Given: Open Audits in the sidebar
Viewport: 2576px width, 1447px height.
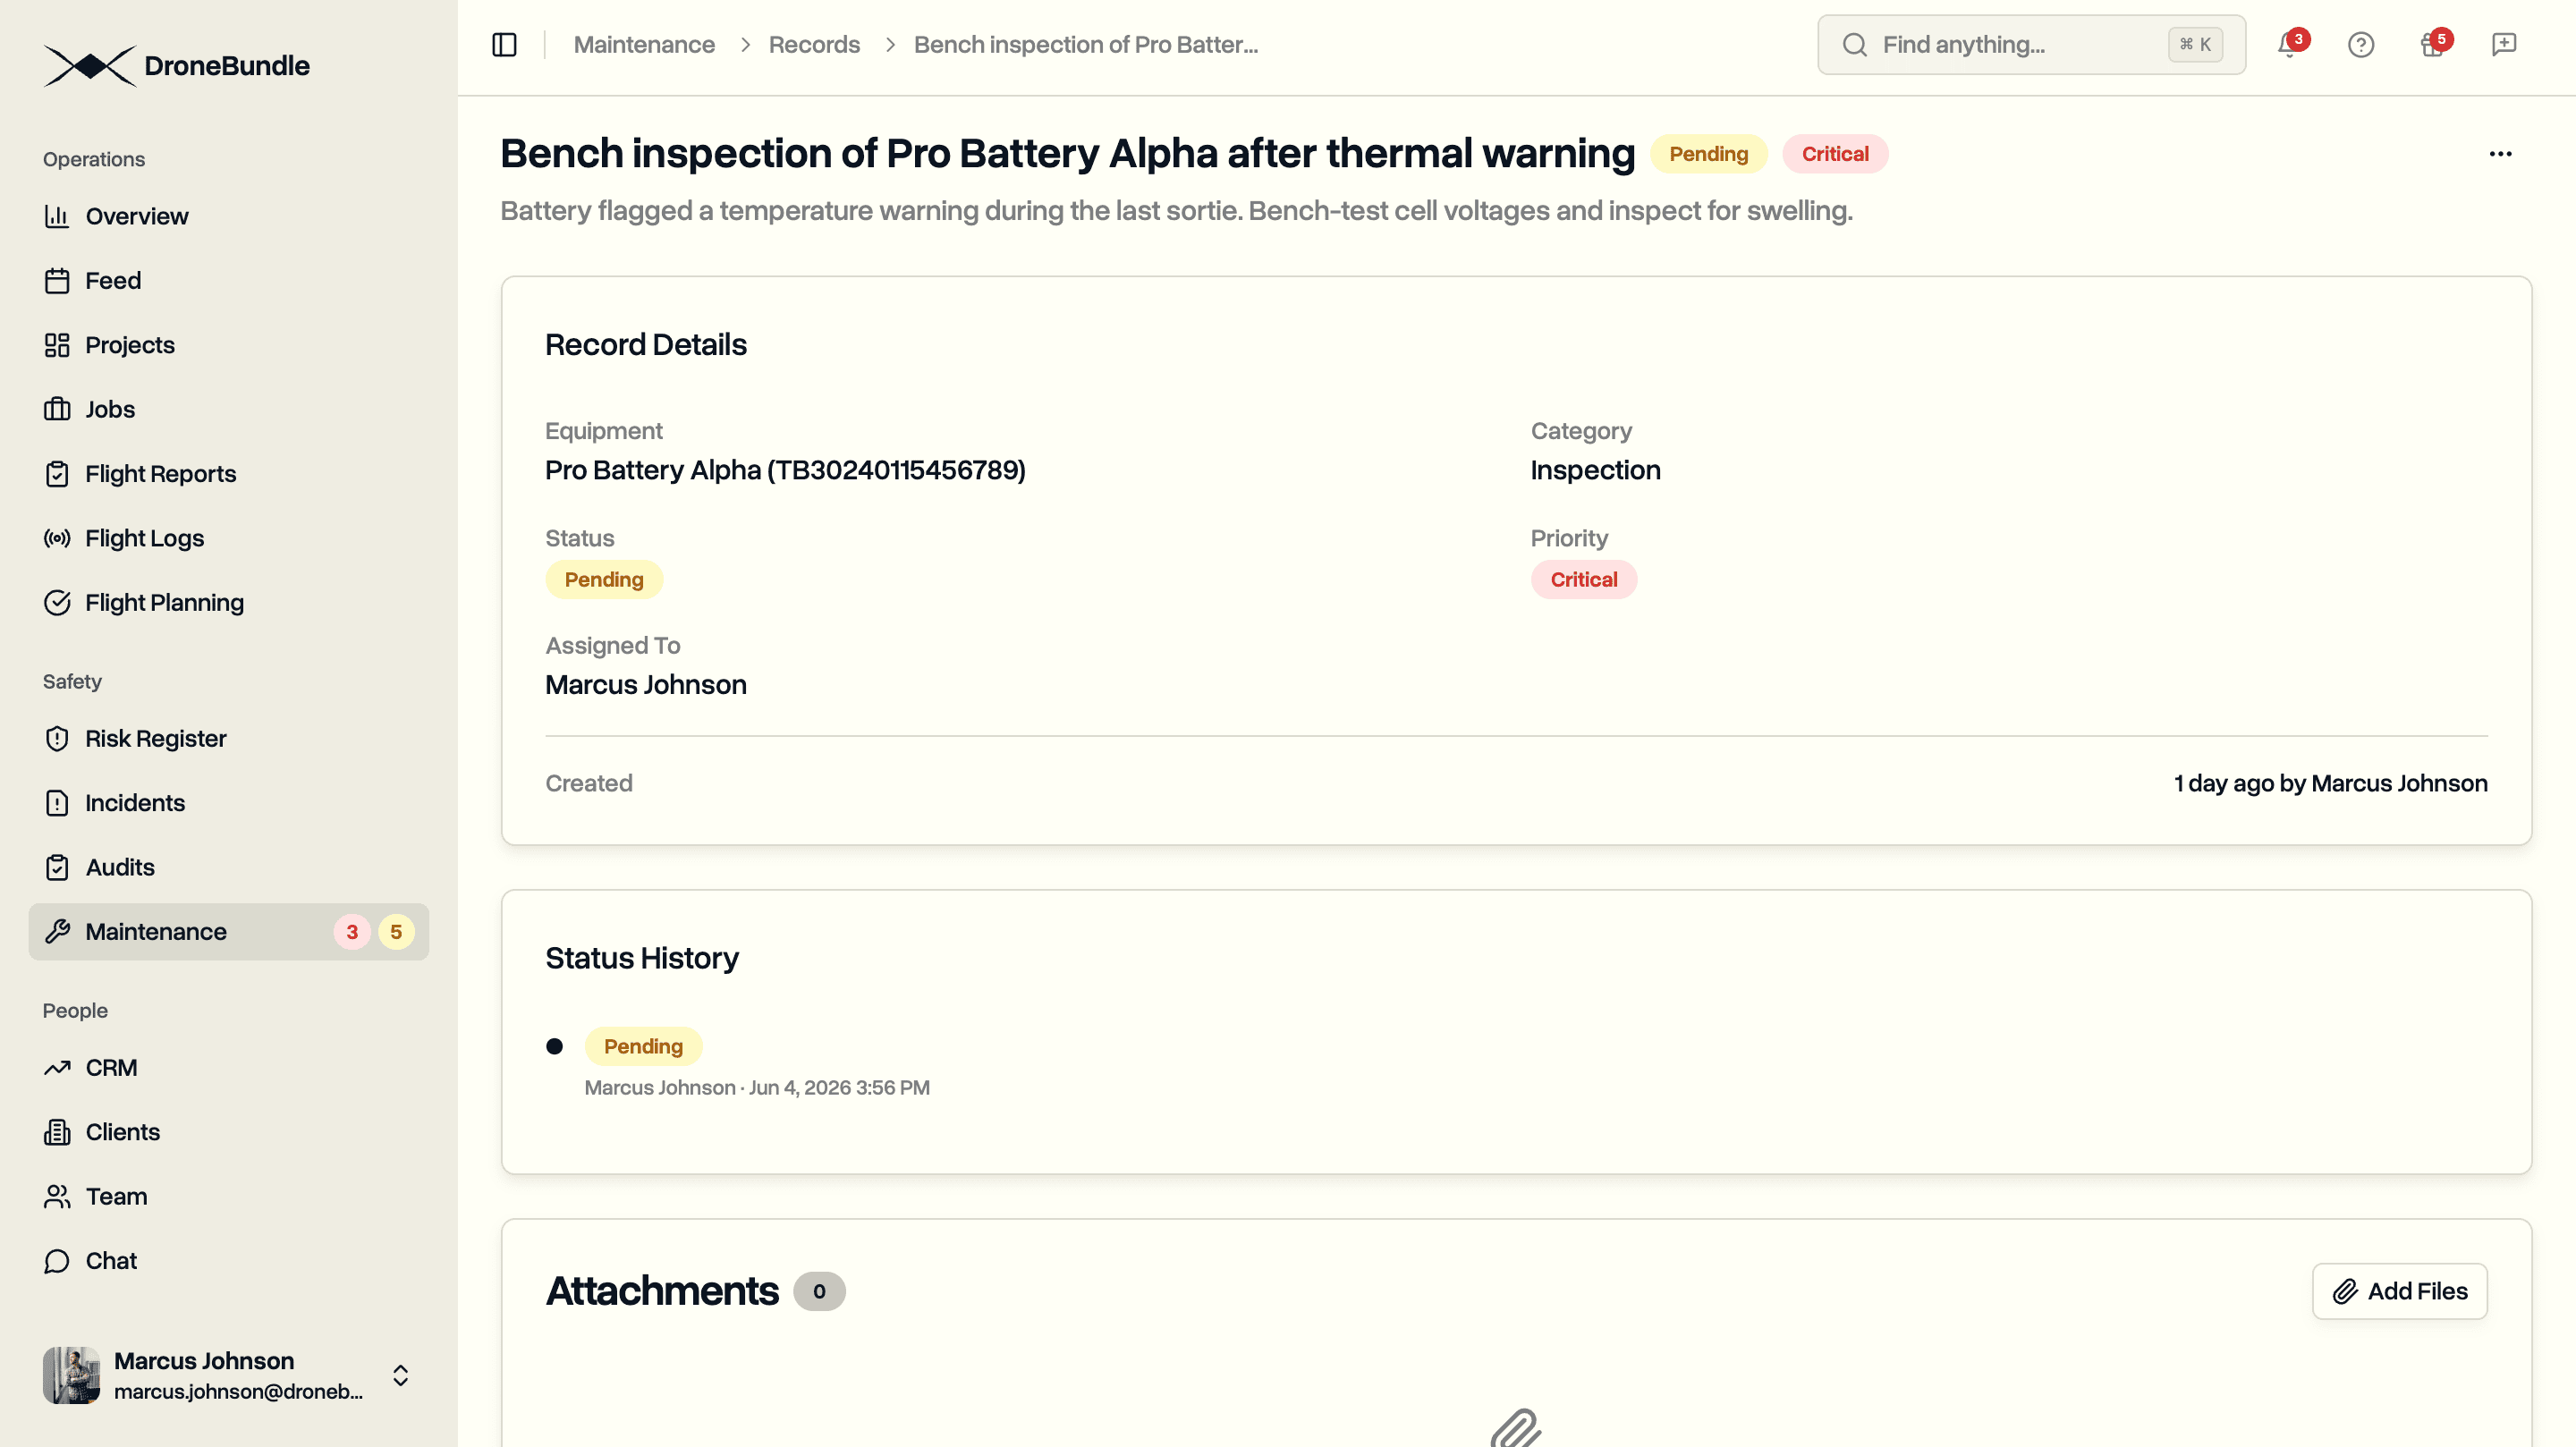Looking at the screenshot, I should point(228,868).
